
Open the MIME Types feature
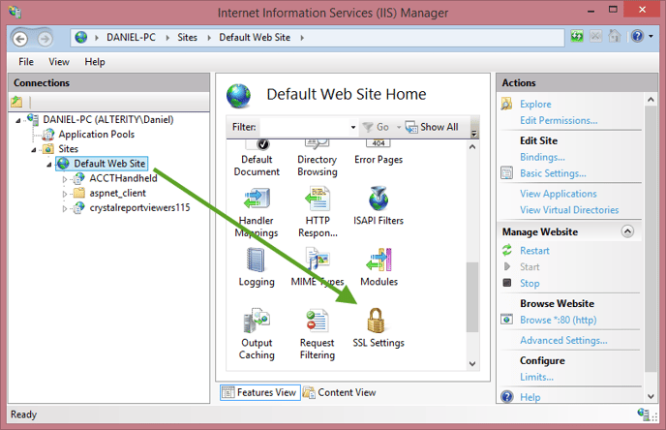318,267
